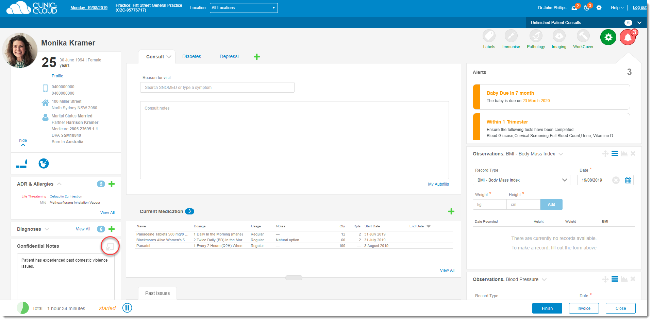Screen dimensions: 652x321
Task: Move the BMI observations widget
Action: click(605, 154)
